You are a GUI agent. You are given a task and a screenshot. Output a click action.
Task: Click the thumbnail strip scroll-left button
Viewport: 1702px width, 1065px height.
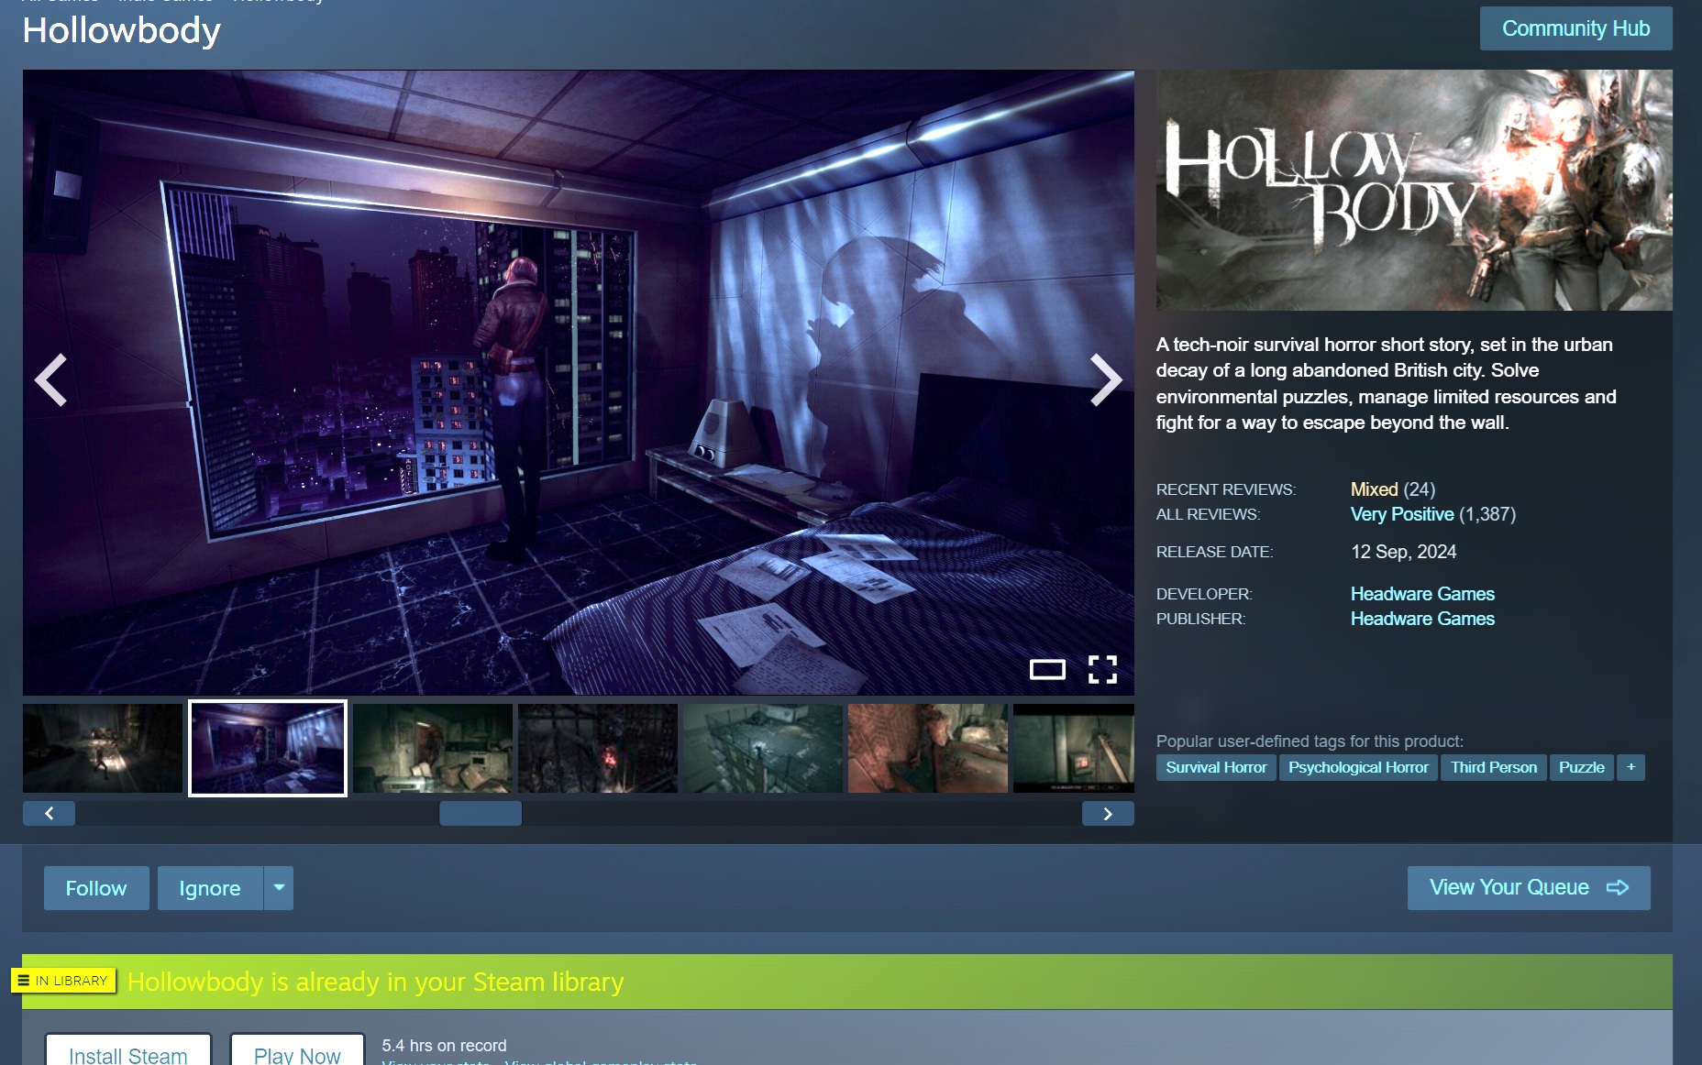[x=49, y=813]
